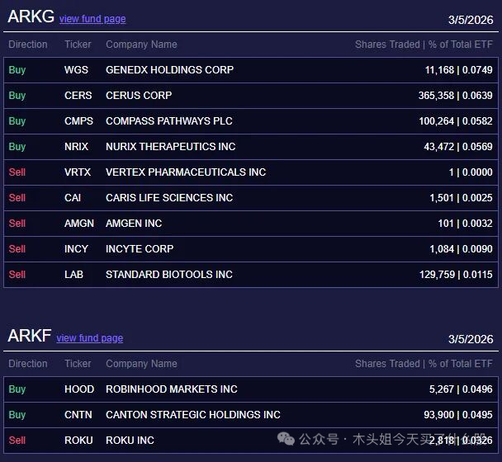Viewport: 502px width, 462px height.
Task: Select the WGS ticker cell
Action: click(x=76, y=70)
